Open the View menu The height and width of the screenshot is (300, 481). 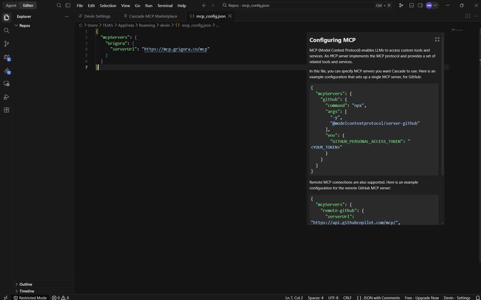[x=125, y=6]
